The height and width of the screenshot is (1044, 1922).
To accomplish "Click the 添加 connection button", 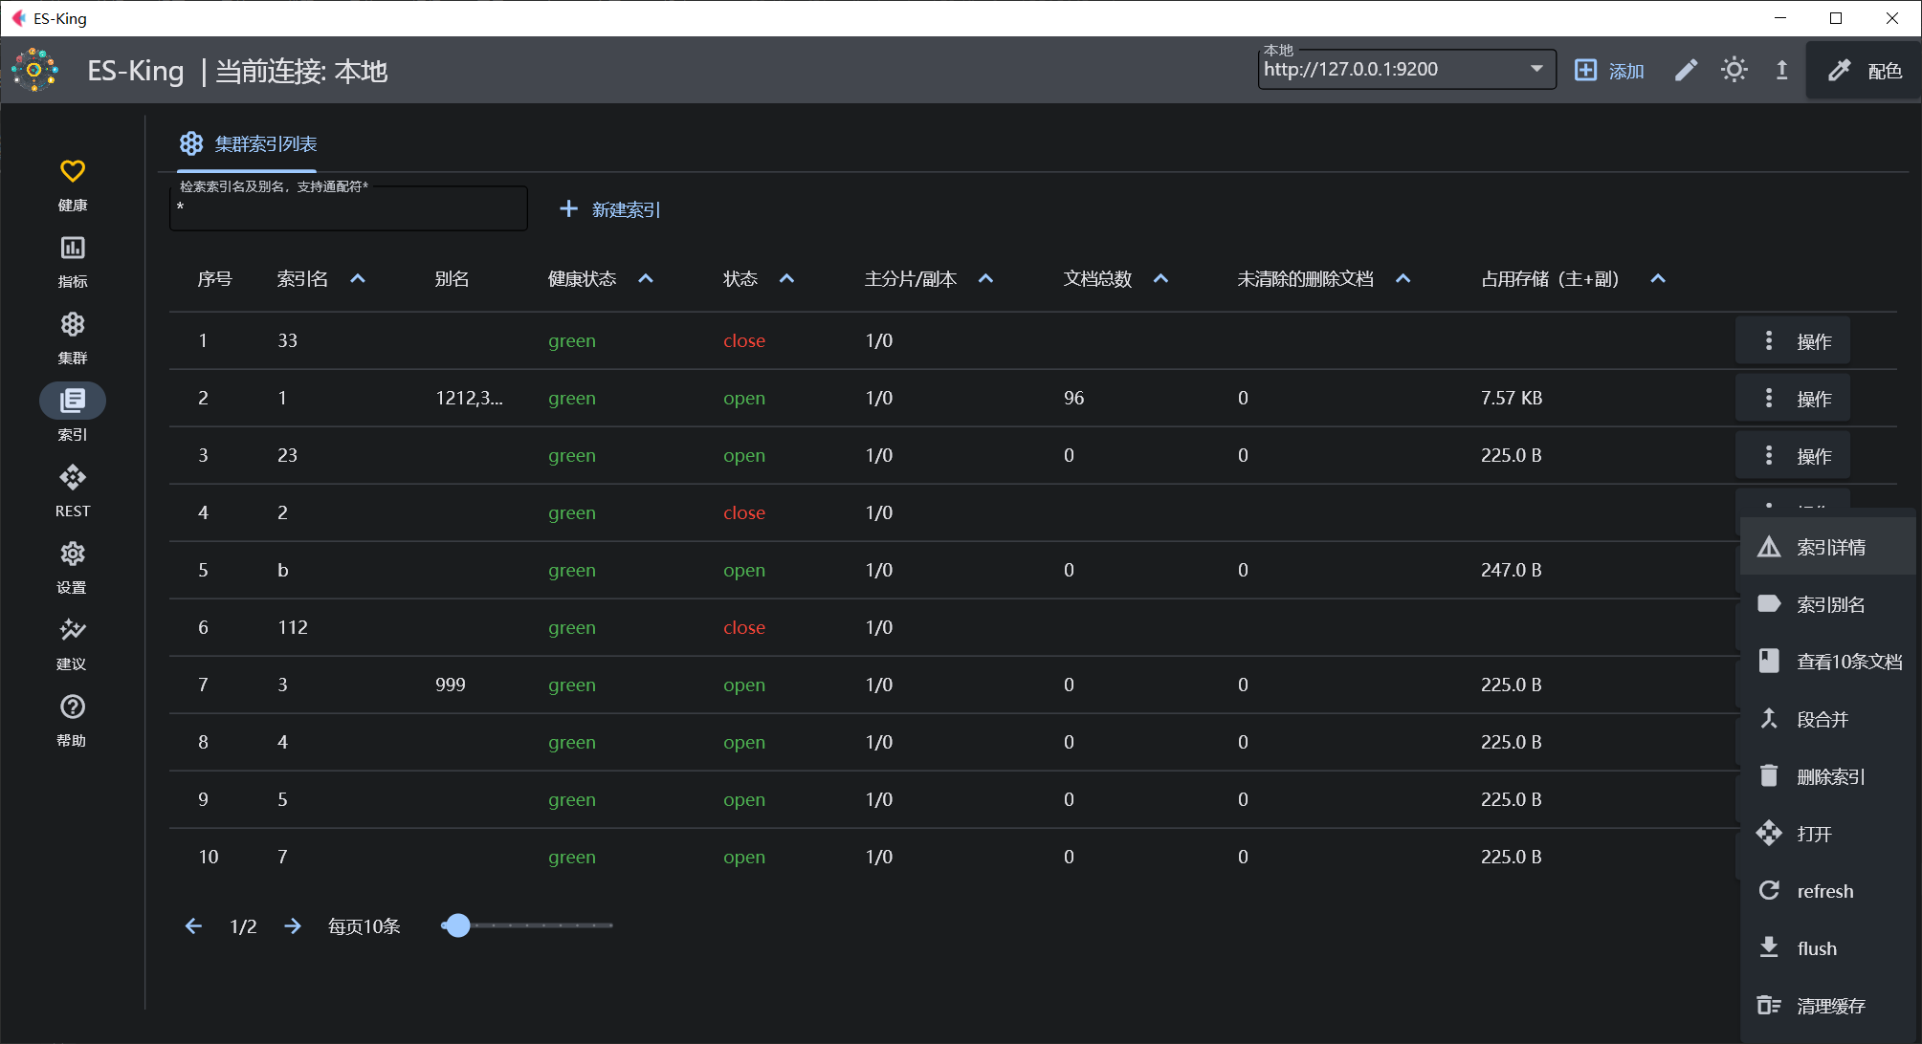I will coord(1609,71).
